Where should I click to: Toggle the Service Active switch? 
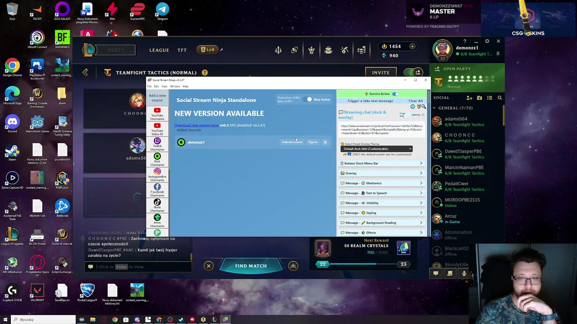[x=395, y=94]
